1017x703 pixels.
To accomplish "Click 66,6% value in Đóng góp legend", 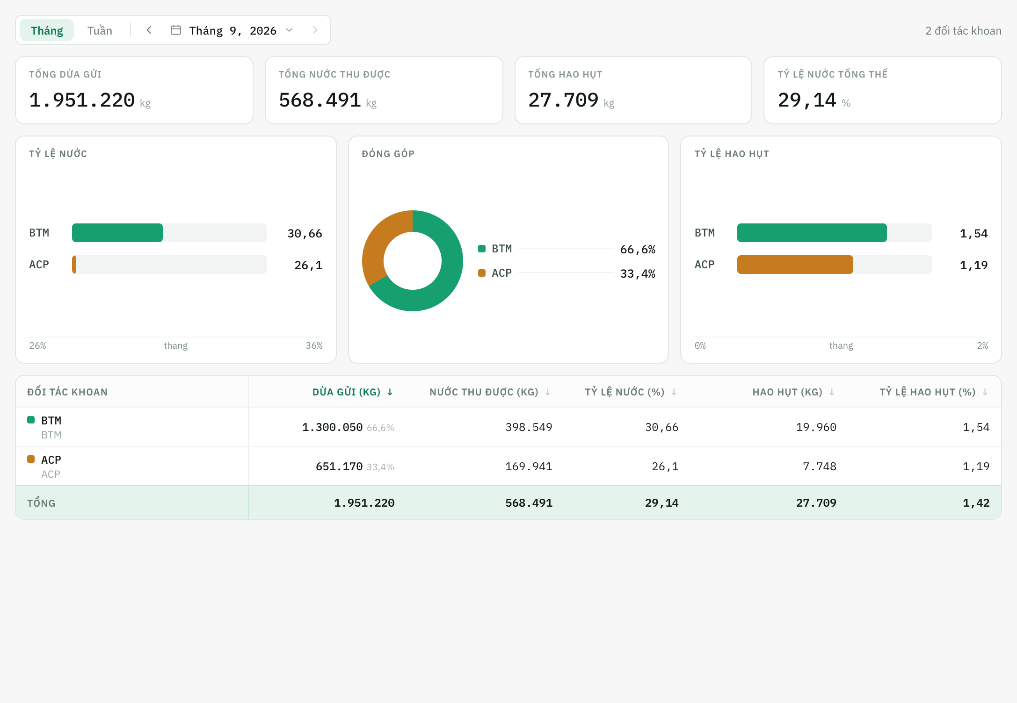I will (638, 250).
